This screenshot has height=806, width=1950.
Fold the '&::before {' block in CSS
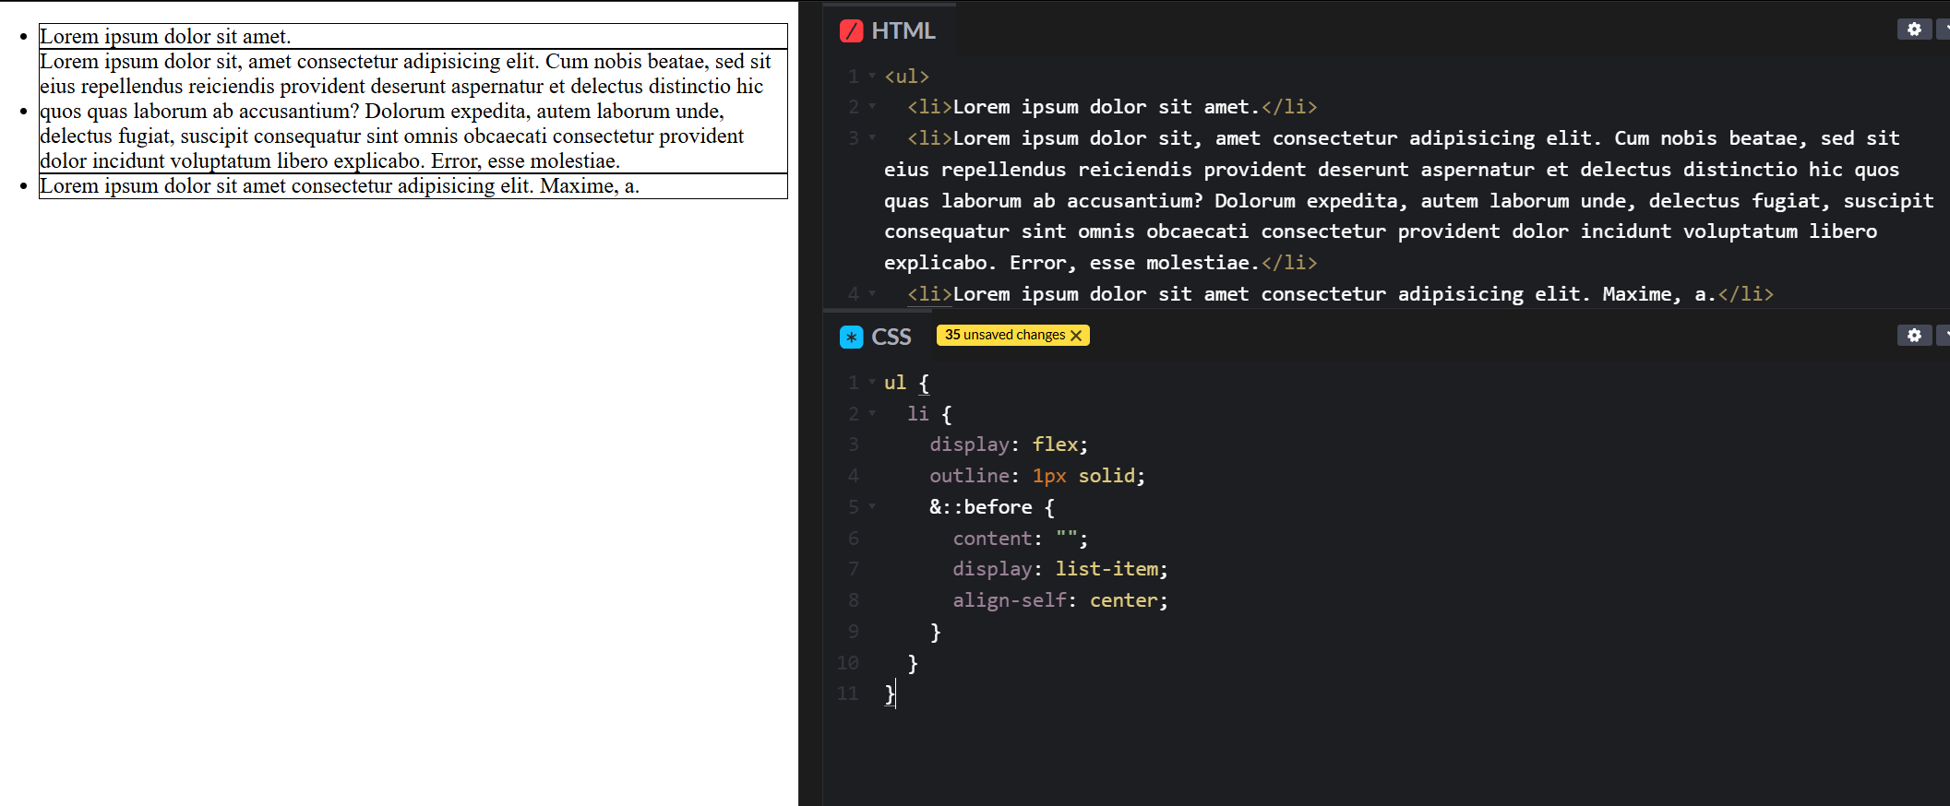[872, 506]
